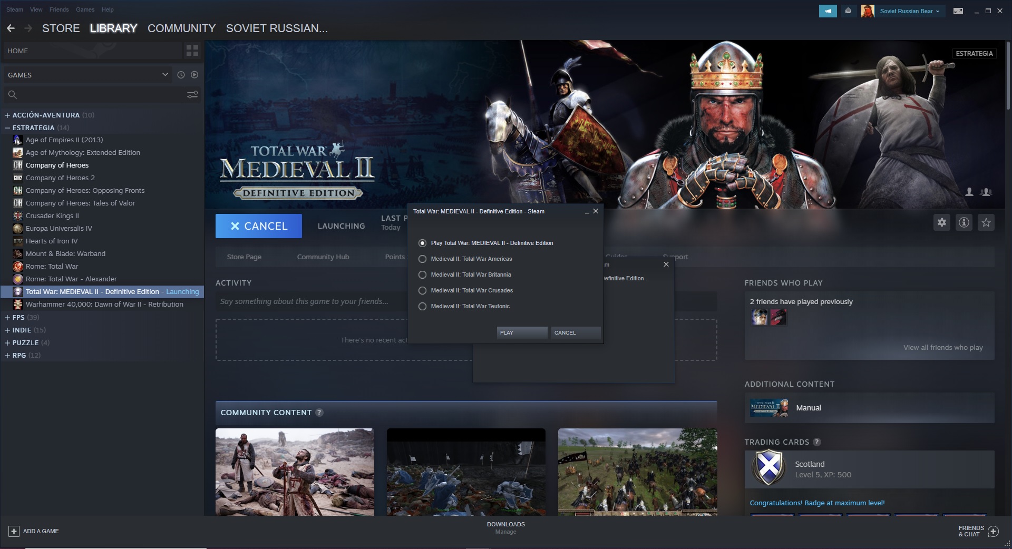Select Crusader Kings II in library
The width and height of the screenshot is (1012, 549).
tap(52, 215)
